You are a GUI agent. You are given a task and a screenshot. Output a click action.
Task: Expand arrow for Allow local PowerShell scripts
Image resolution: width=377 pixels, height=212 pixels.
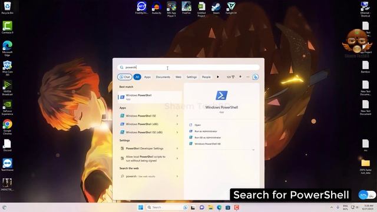(x=177, y=158)
